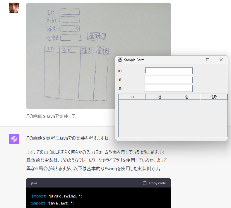Maximize the Sample Form window
Viewport: 231px width, 208px height.
(207, 60)
